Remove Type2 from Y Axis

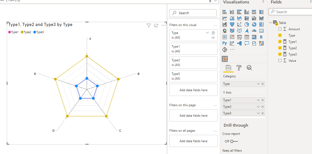[x=263, y=107]
